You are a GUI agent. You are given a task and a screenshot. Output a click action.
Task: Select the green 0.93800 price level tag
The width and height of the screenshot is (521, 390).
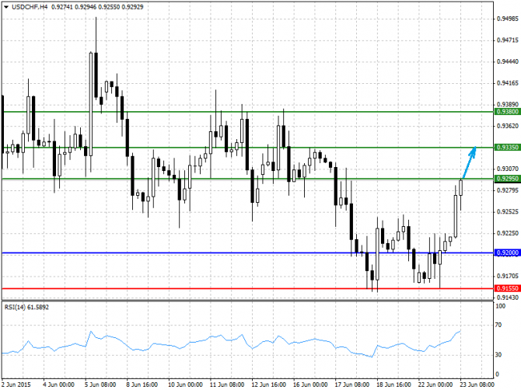[507, 112]
